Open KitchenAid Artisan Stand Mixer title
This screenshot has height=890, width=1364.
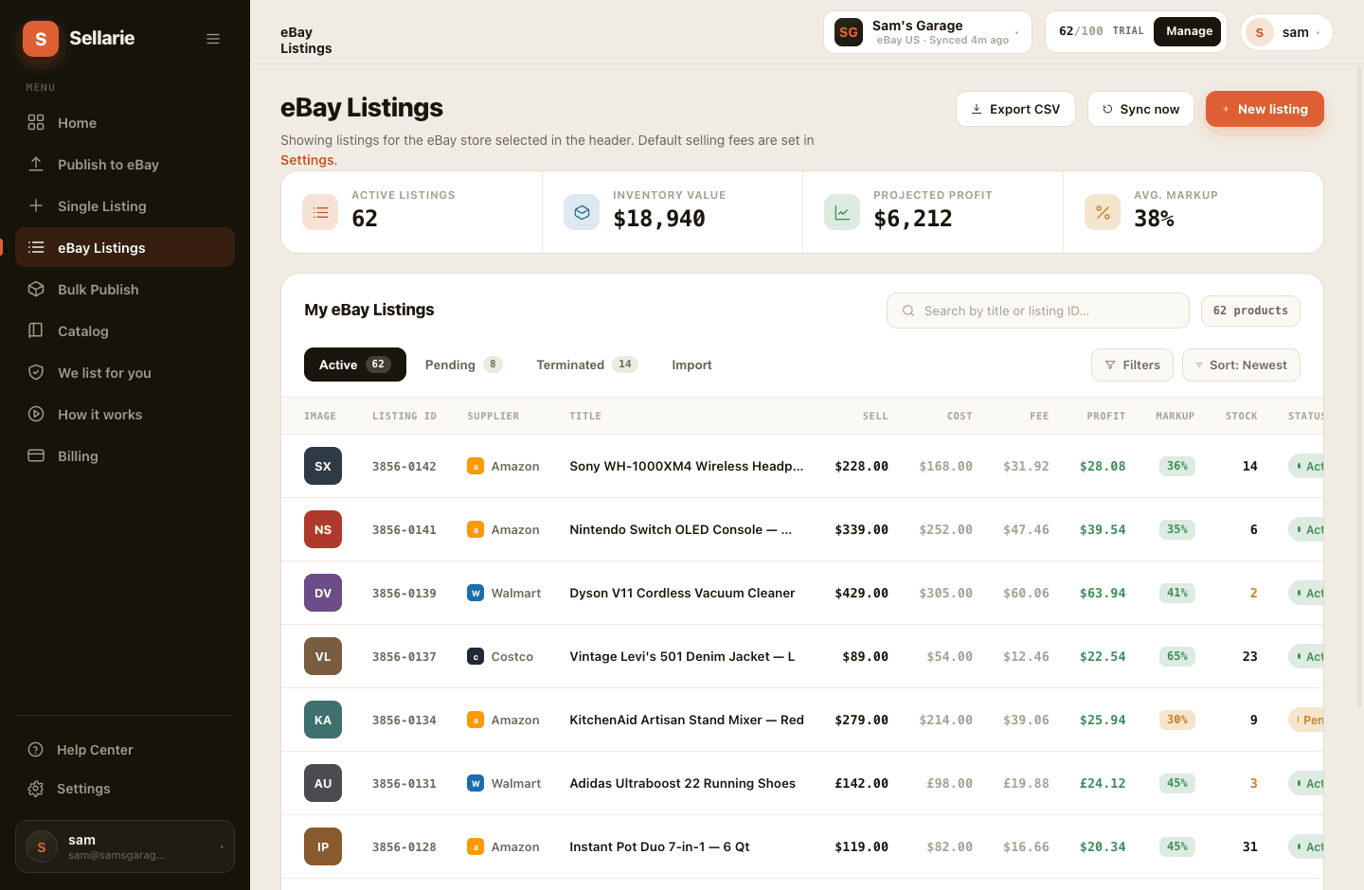pos(687,720)
